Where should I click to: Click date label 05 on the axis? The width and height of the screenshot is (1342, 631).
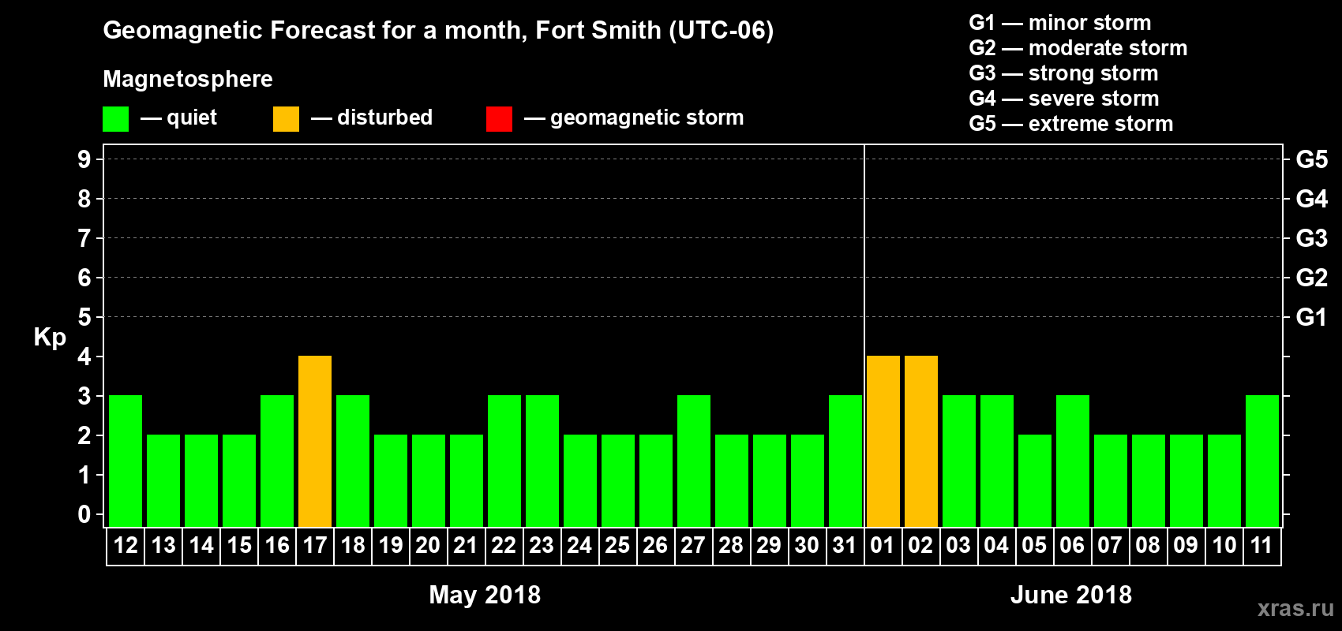tap(1034, 546)
